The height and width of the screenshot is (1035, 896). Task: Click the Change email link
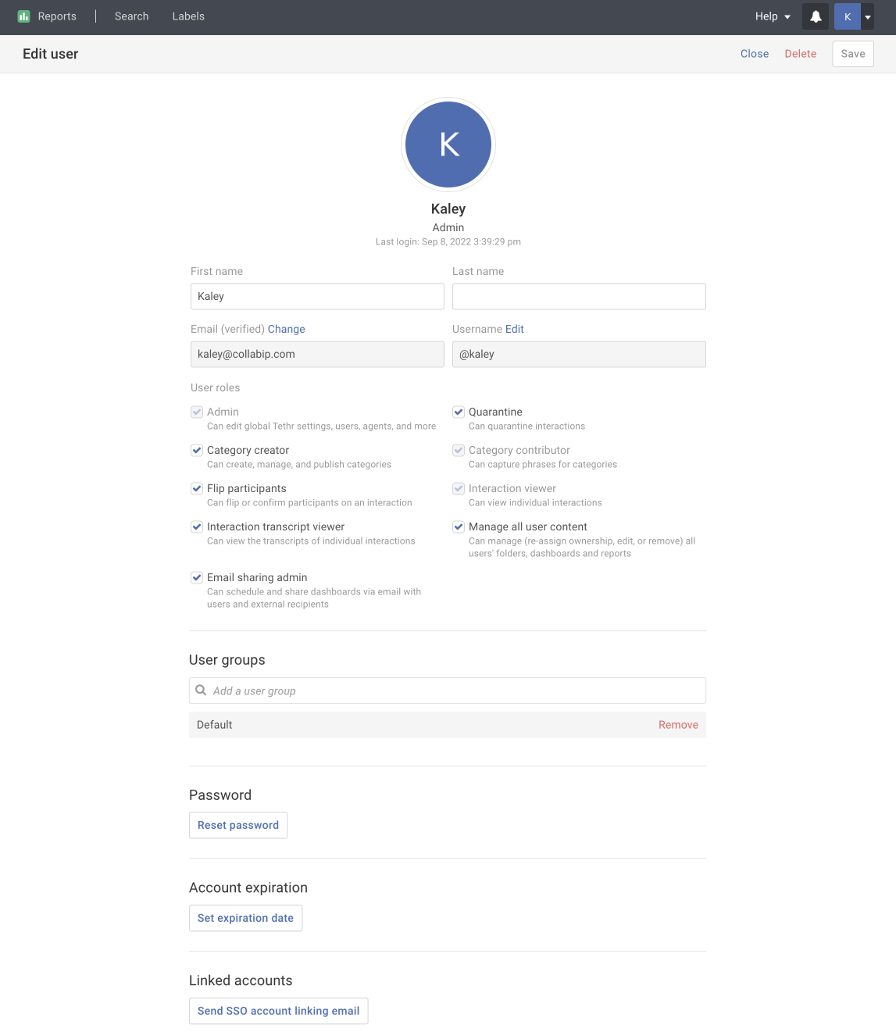(x=286, y=329)
